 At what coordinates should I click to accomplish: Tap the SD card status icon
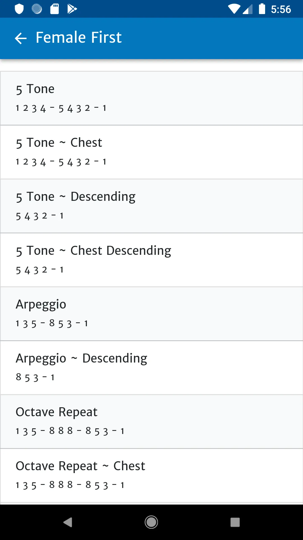click(x=54, y=9)
